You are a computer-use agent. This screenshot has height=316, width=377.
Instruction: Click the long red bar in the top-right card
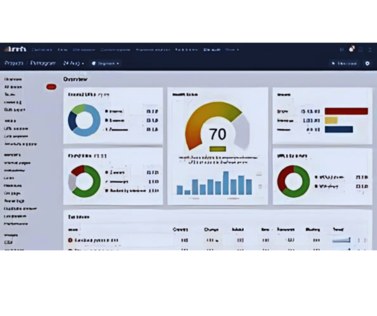[346, 111]
